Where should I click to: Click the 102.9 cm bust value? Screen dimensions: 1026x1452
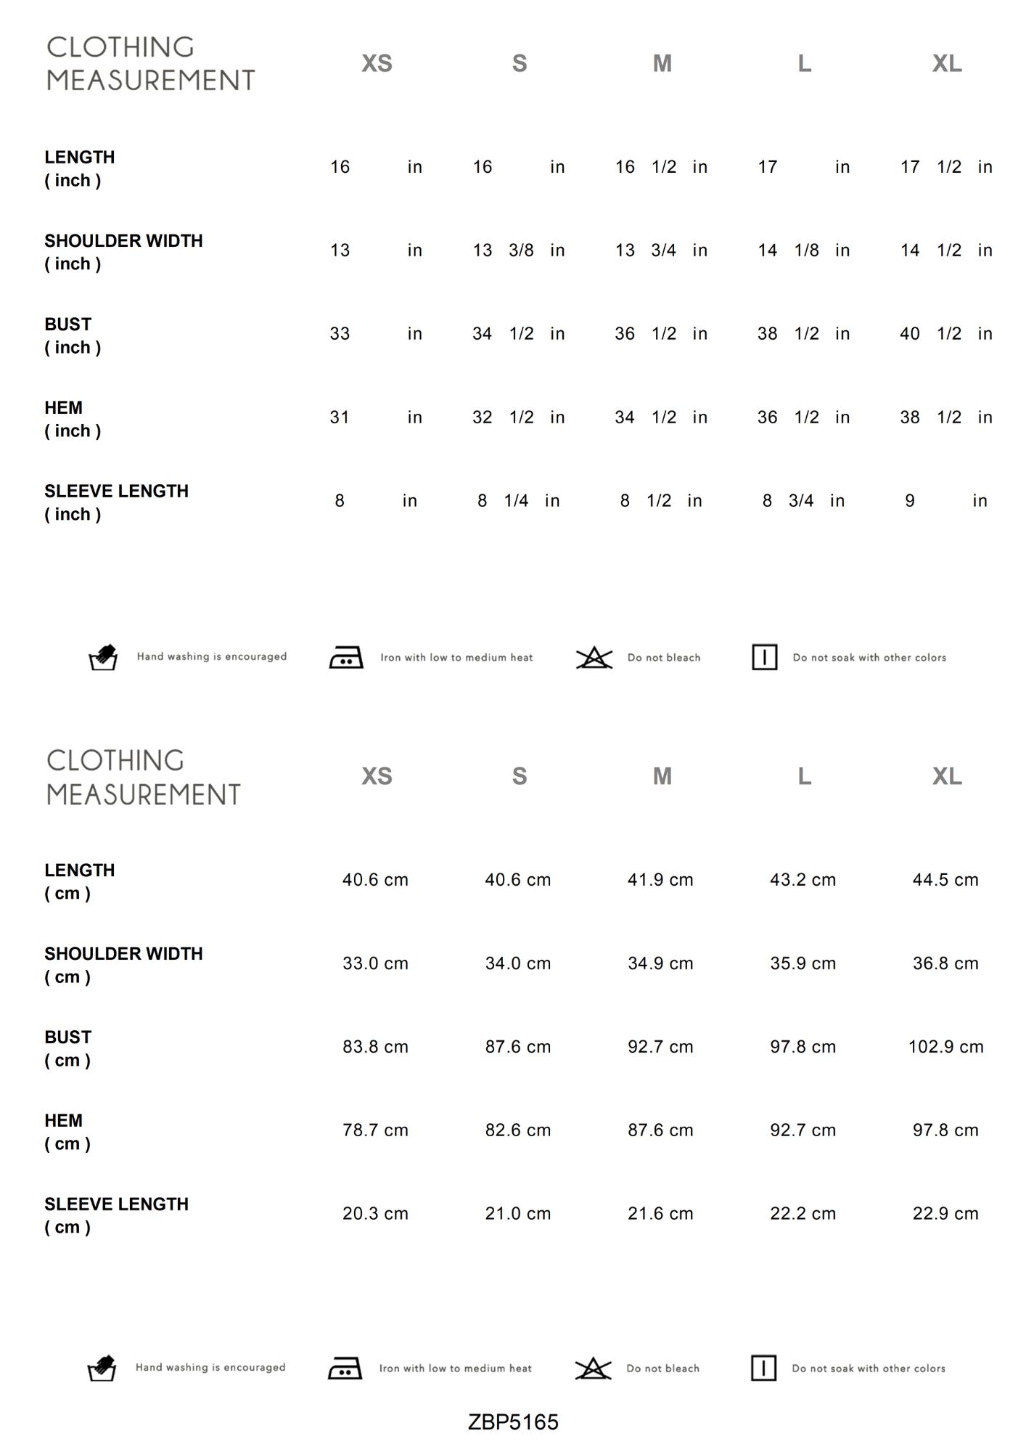(945, 1047)
